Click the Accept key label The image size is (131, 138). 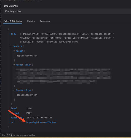tap(19, 51)
